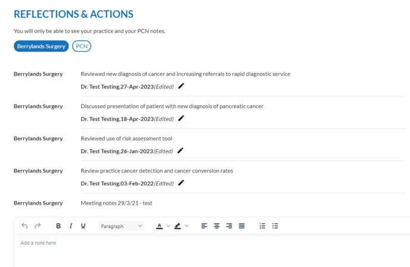The height and width of the screenshot is (267, 410).
Task: Insert a bulleted list
Action: pyautogui.click(x=275, y=226)
